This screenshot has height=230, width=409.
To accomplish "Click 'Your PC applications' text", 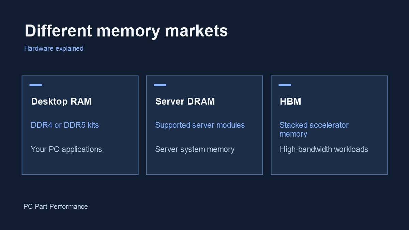I will (66, 149).
